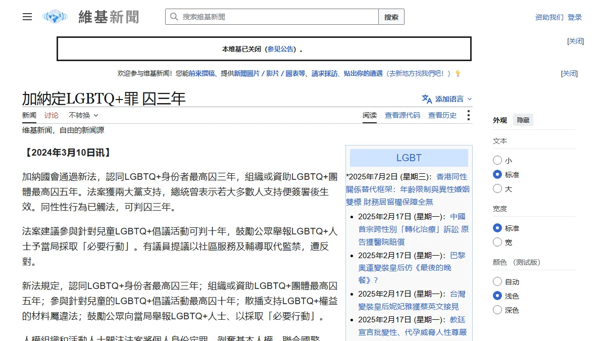Close the wiki closed banner notice
Screen dimensions: 606x341
576,41
